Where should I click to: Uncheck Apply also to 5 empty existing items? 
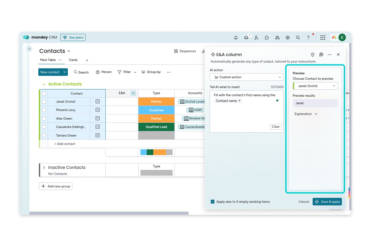(x=213, y=202)
